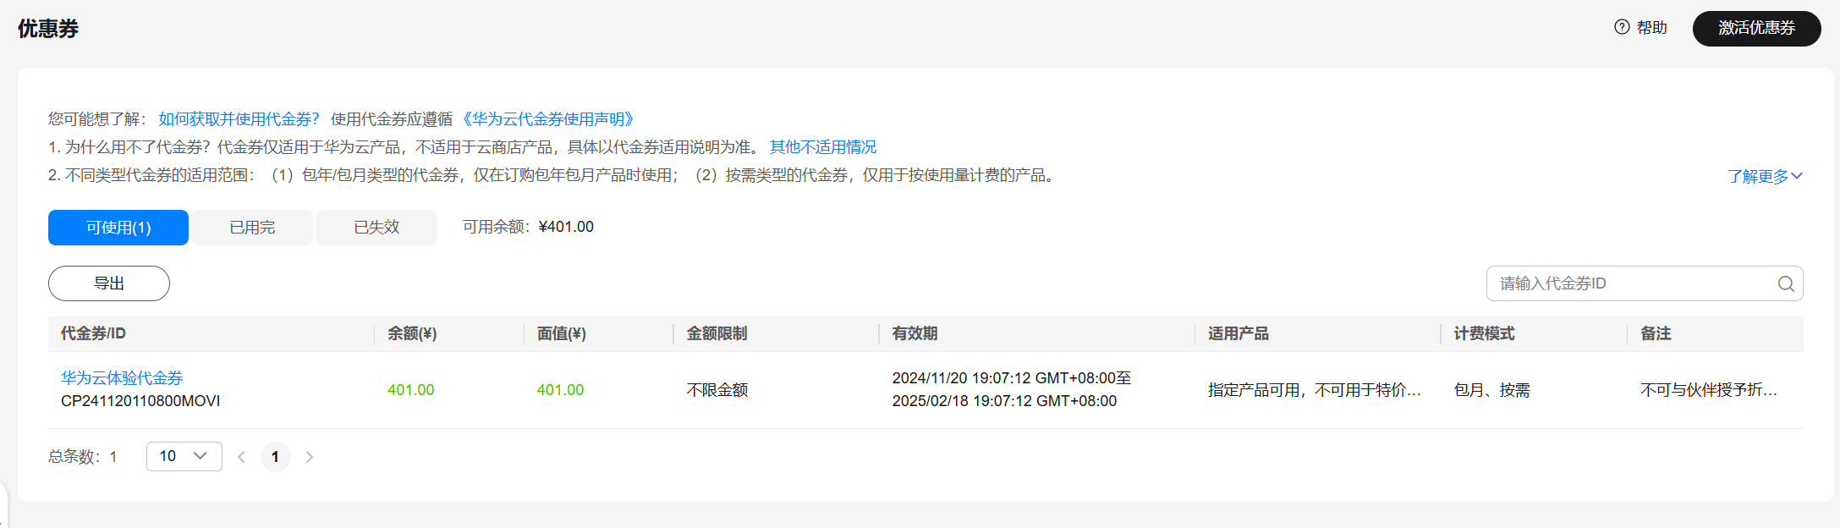The height and width of the screenshot is (528, 1840).
Task: Select the 已失效 tab
Action: pos(376,228)
